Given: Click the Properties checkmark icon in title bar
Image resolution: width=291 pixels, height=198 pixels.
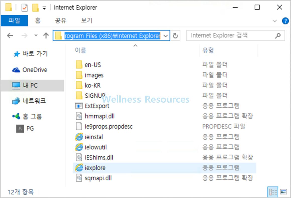Looking at the screenshot, I should pyautogui.click(x=24, y=8).
